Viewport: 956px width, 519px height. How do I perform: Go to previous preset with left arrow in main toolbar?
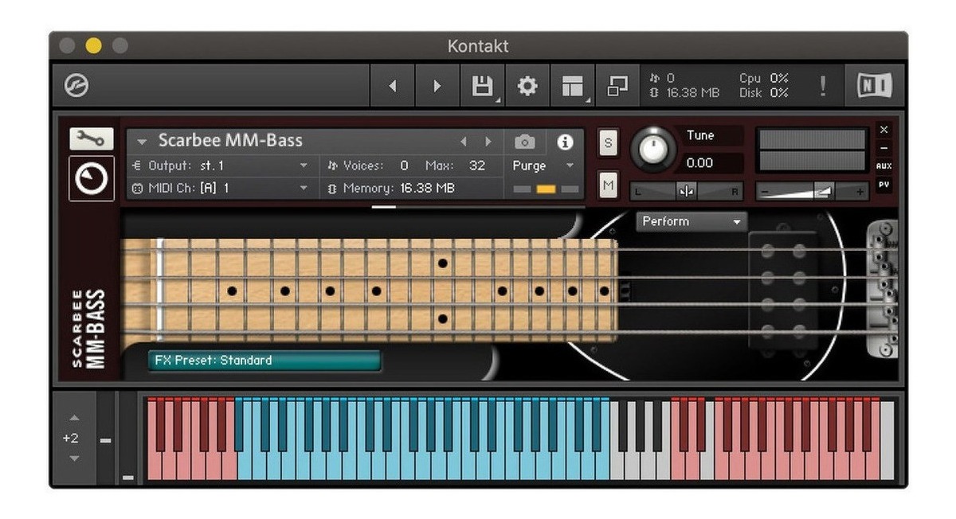(392, 86)
